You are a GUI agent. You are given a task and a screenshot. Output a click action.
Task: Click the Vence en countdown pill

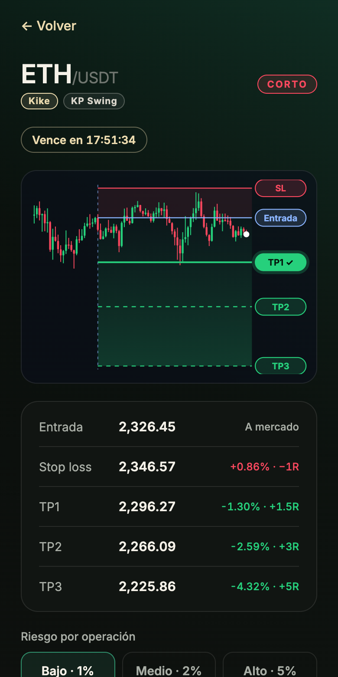tap(84, 140)
